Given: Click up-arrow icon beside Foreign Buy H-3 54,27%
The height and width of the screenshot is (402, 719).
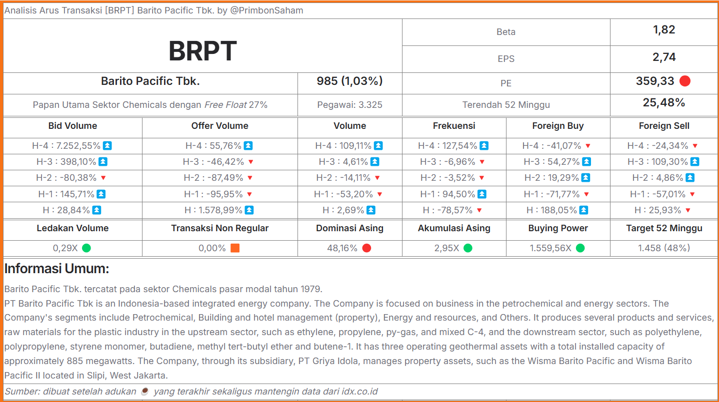Looking at the screenshot, I should tap(587, 162).
